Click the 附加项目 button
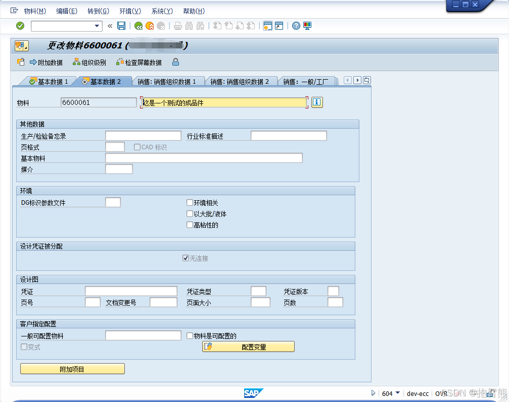The height and width of the screenshot is (402, 509). coord(72,369)
